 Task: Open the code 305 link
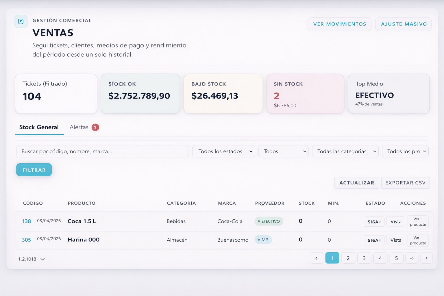pos(26,240)
